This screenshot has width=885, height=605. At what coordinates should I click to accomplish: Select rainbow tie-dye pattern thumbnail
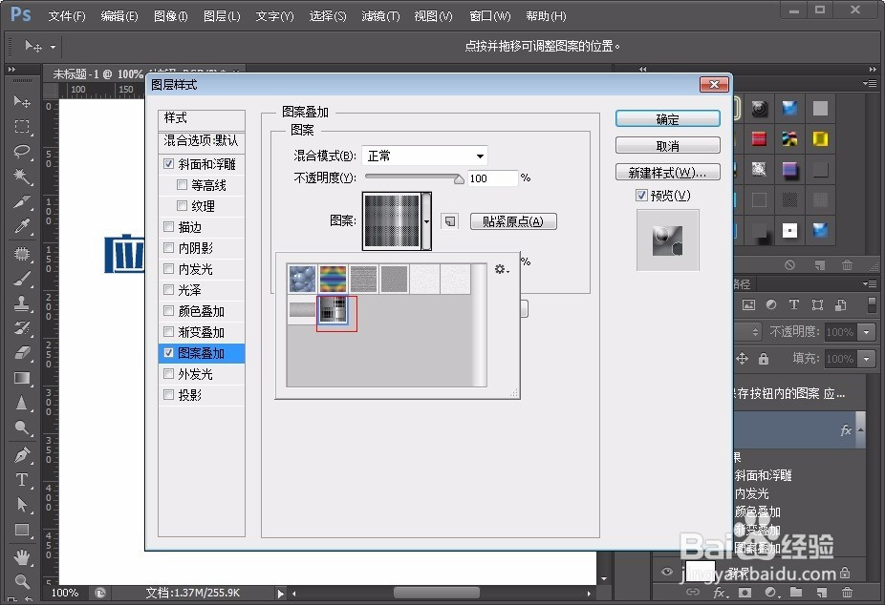point(333,279)
